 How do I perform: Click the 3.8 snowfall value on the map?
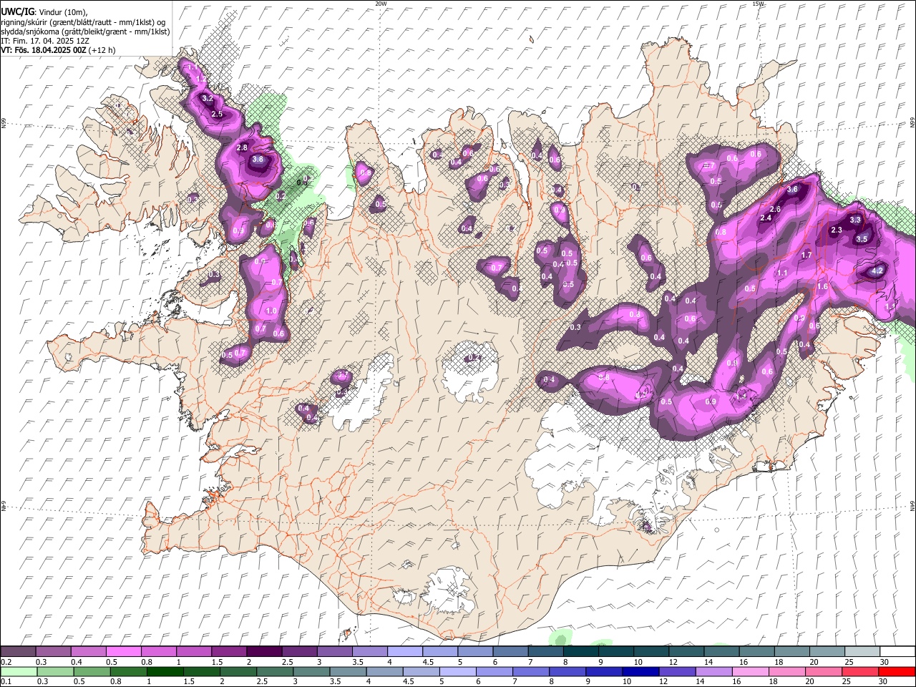(x=258, y=160)
